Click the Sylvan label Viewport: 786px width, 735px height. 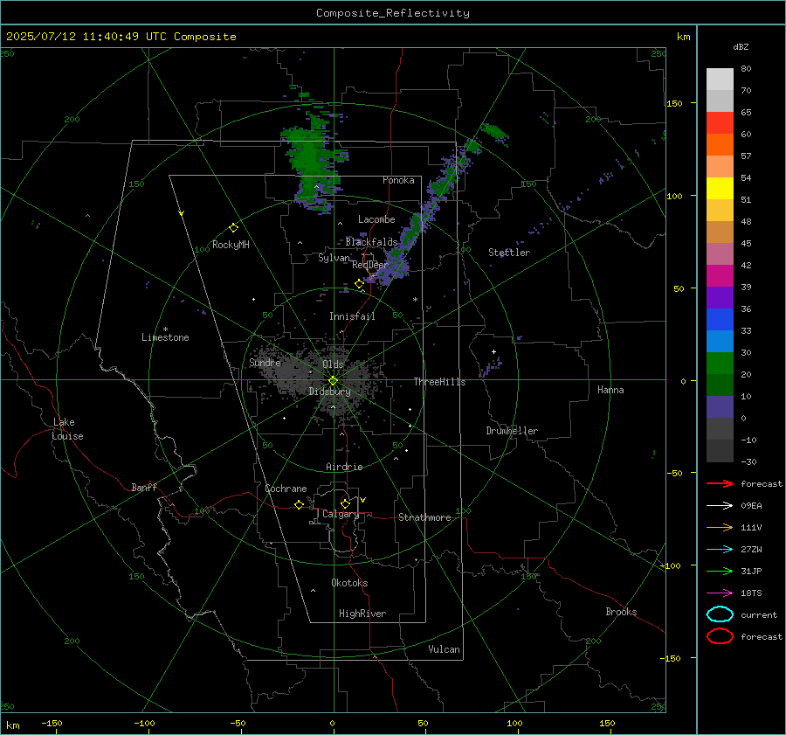click(334, 258)
